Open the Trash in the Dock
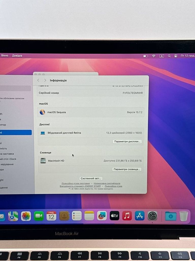Viewport: 195px width, 261px height. tap(184, 216)
